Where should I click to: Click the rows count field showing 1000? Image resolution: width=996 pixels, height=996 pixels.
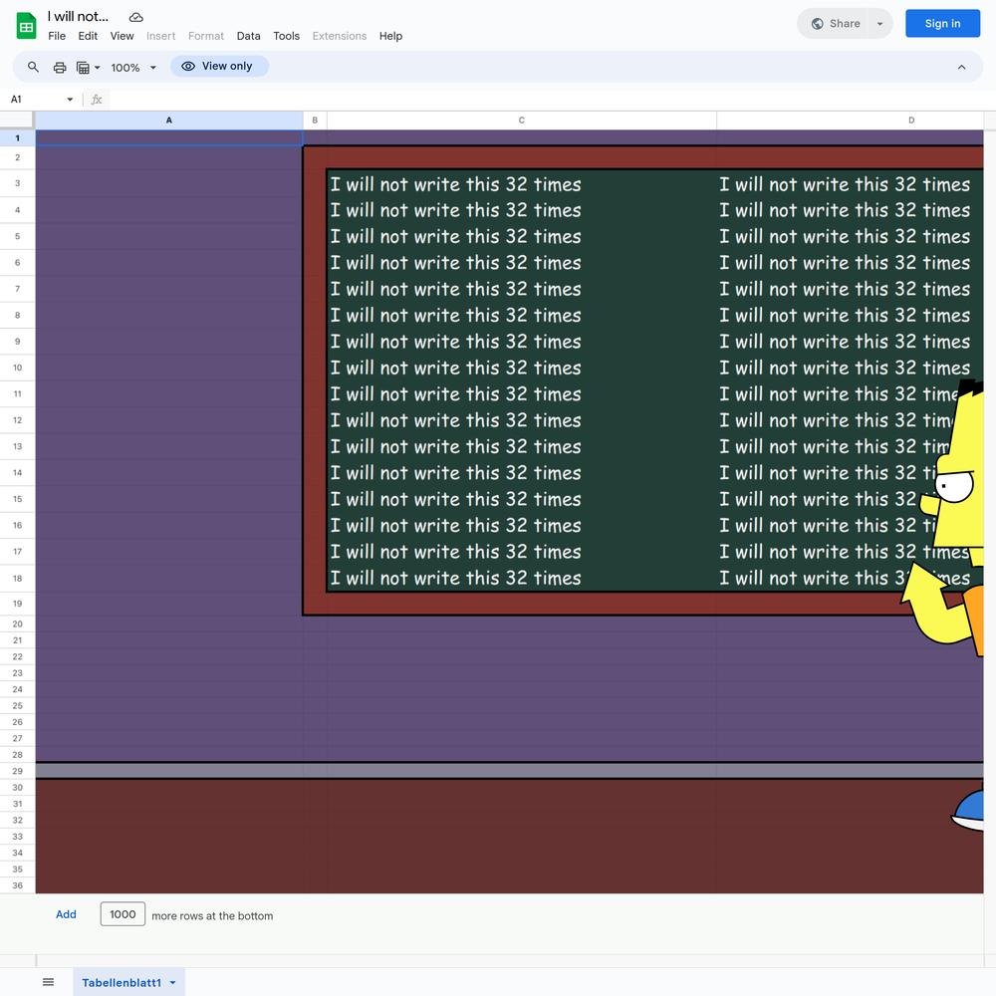pyautogui.click(x=123, y=914)
